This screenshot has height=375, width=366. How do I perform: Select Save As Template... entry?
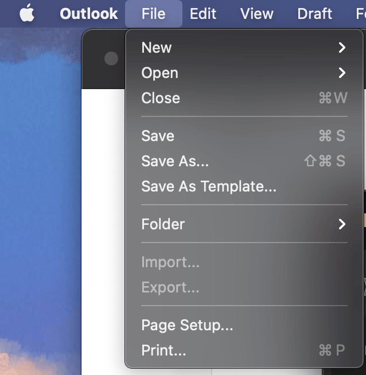[x=244, y=186]
